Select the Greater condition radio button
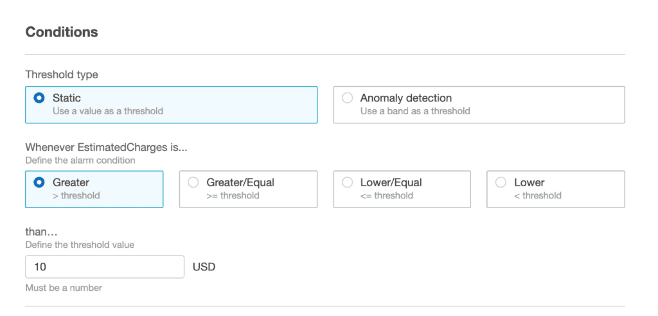 point(39,182)
